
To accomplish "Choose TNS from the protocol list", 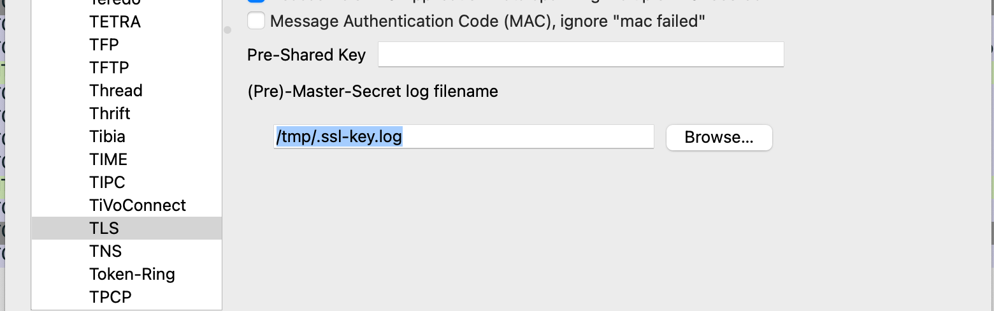I will tap(105, 251).
